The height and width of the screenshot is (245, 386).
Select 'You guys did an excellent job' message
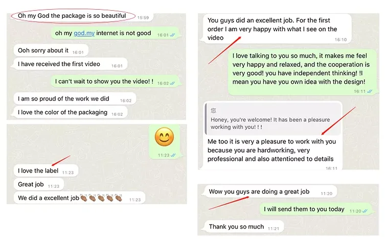pyautogui.click(x=277, y=29)
